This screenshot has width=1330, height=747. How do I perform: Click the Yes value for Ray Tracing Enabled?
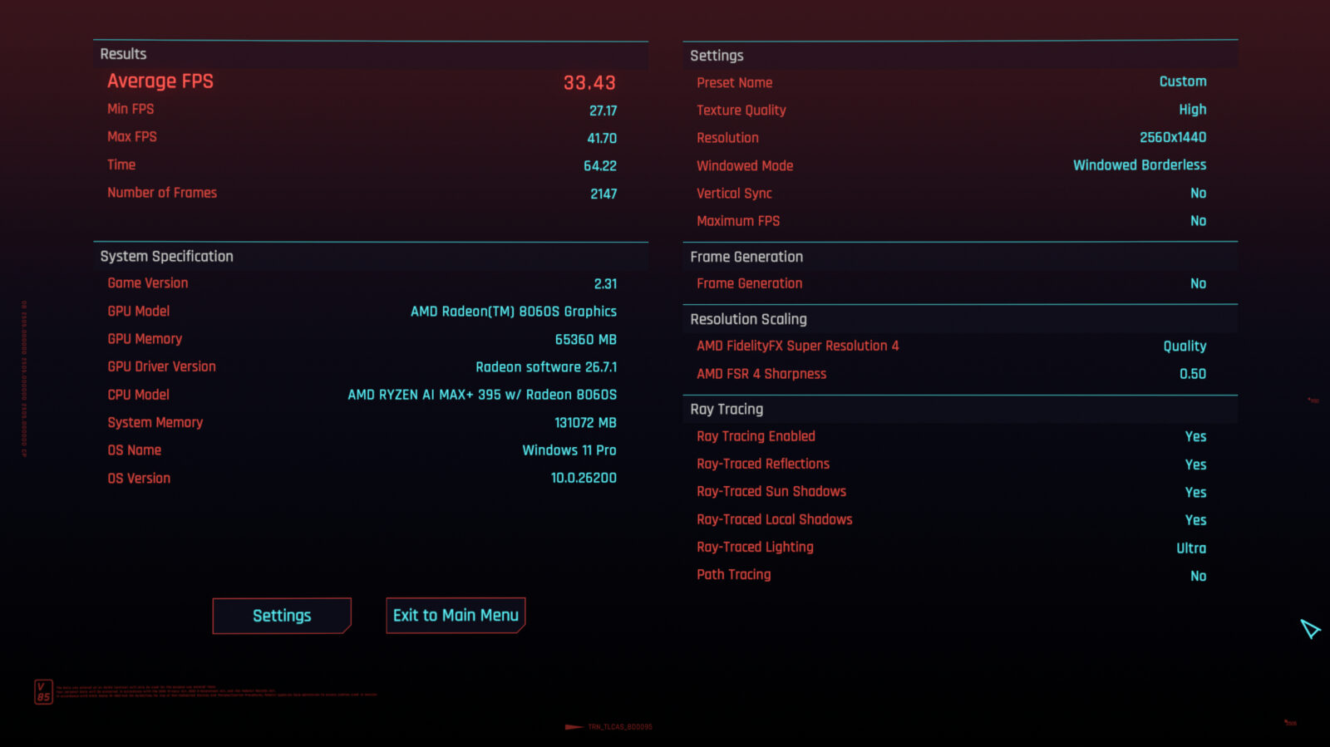(1196, 437)
